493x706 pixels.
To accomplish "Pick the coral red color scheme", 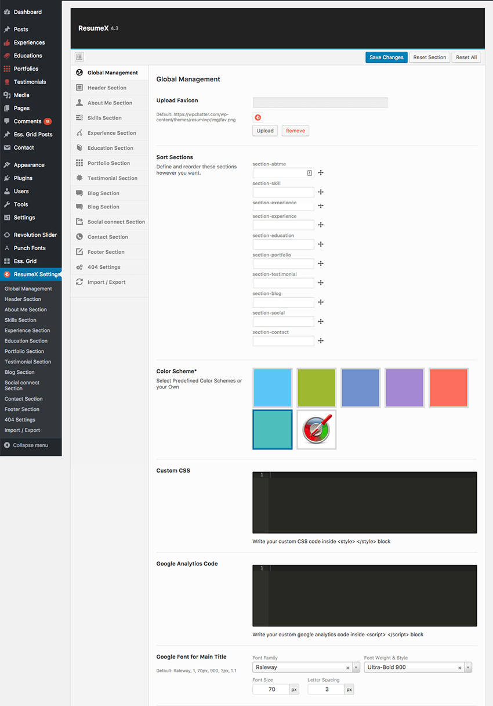I will coord(449,388).
